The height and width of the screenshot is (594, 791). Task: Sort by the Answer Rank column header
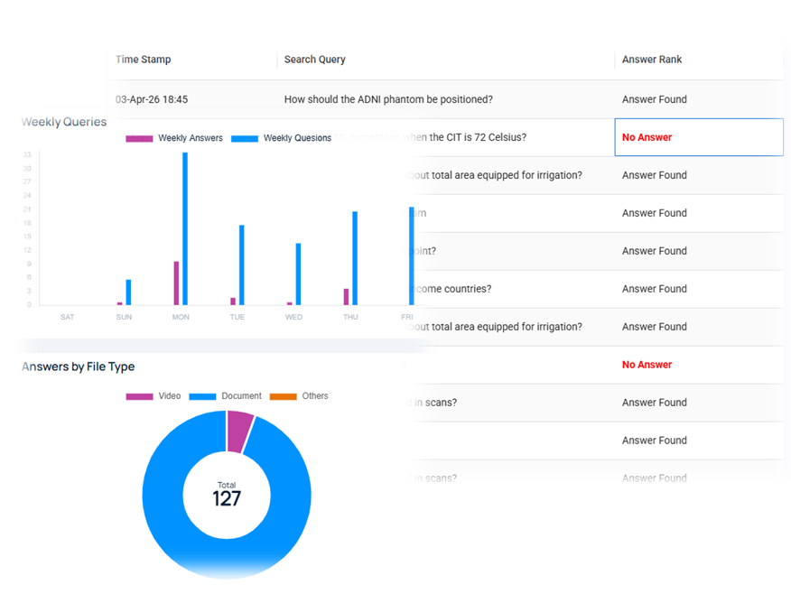(652, 60)
